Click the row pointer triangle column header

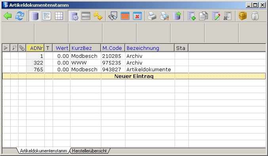click(6, 48)
